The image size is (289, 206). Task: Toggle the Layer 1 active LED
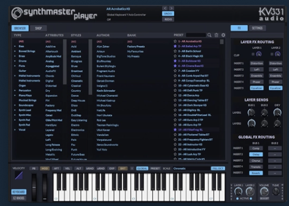click(237, 199)
